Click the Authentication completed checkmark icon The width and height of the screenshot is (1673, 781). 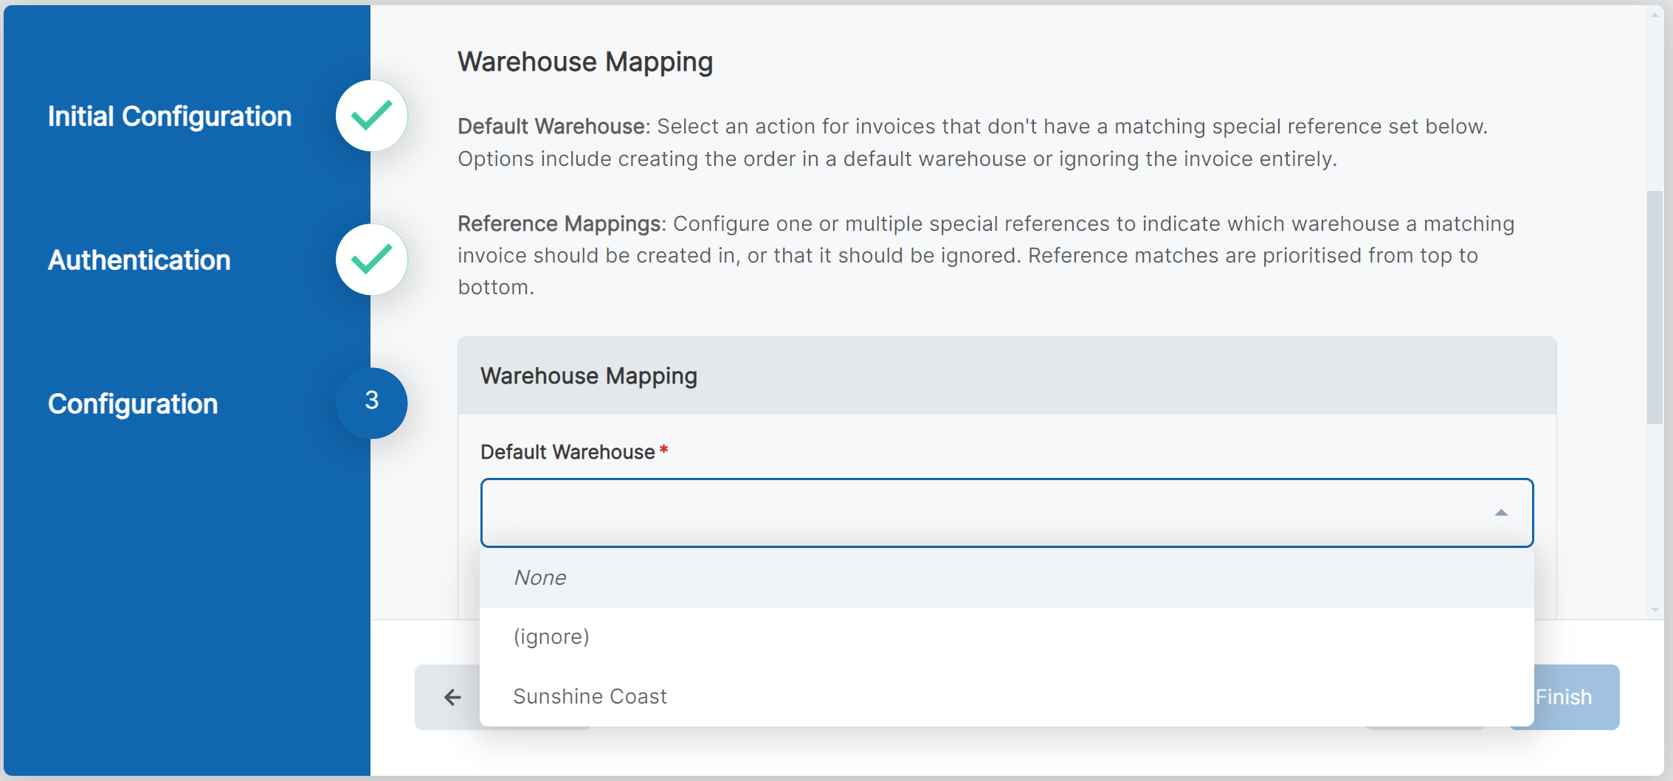coord(371,260)
